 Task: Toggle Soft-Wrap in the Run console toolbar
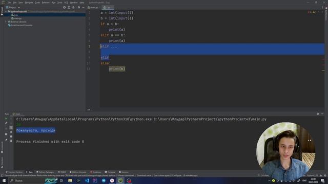point(11,127)
